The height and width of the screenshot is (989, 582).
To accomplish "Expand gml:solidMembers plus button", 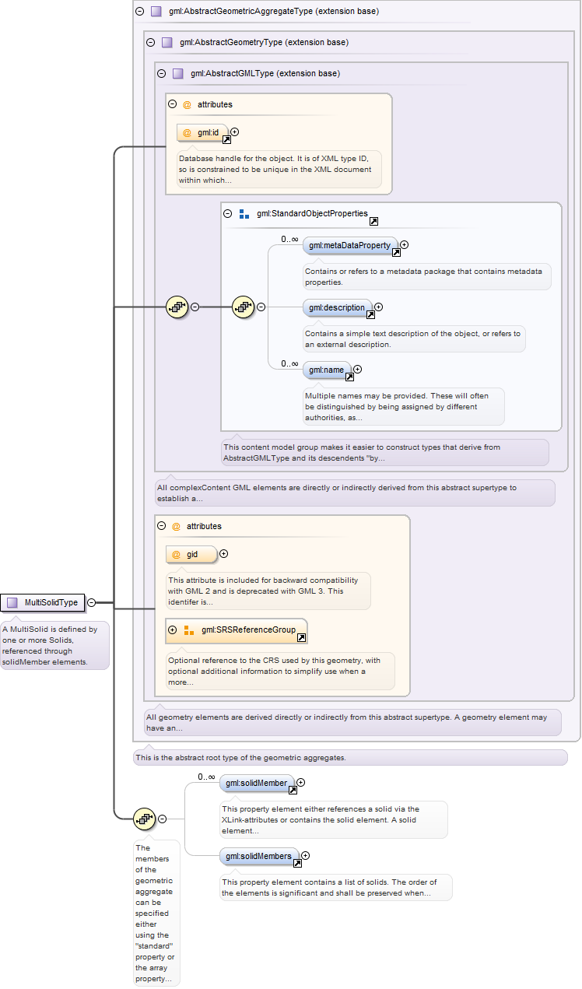I will click(306, 856).
